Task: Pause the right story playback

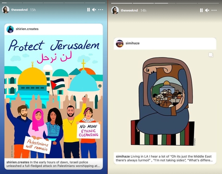Action: (201, 10)
